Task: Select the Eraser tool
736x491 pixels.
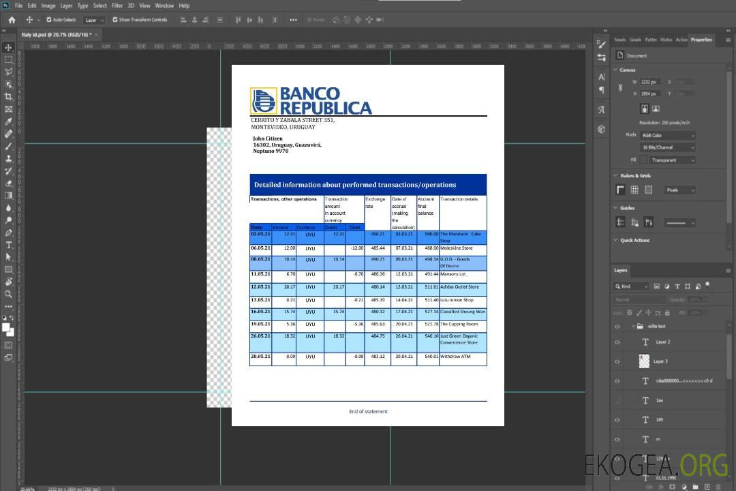Action: pos(8,183)
